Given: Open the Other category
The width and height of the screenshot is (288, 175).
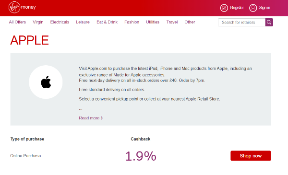Looking at the screenshot, I should [x=190, y=22].
